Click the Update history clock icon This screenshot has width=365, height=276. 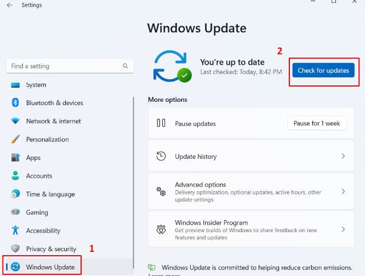click(161, 156)
